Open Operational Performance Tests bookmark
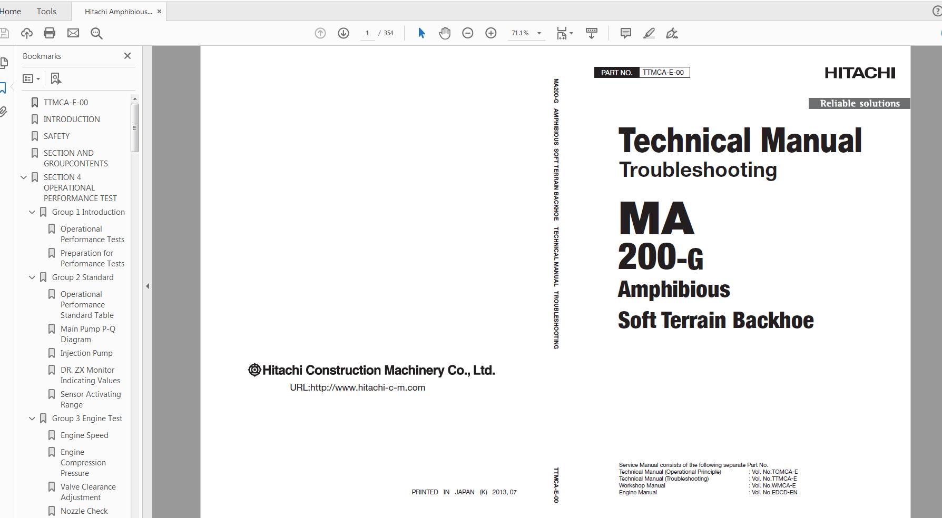This screenshot has width=942, height=518. pyautogui.click(x=92, y=234)
